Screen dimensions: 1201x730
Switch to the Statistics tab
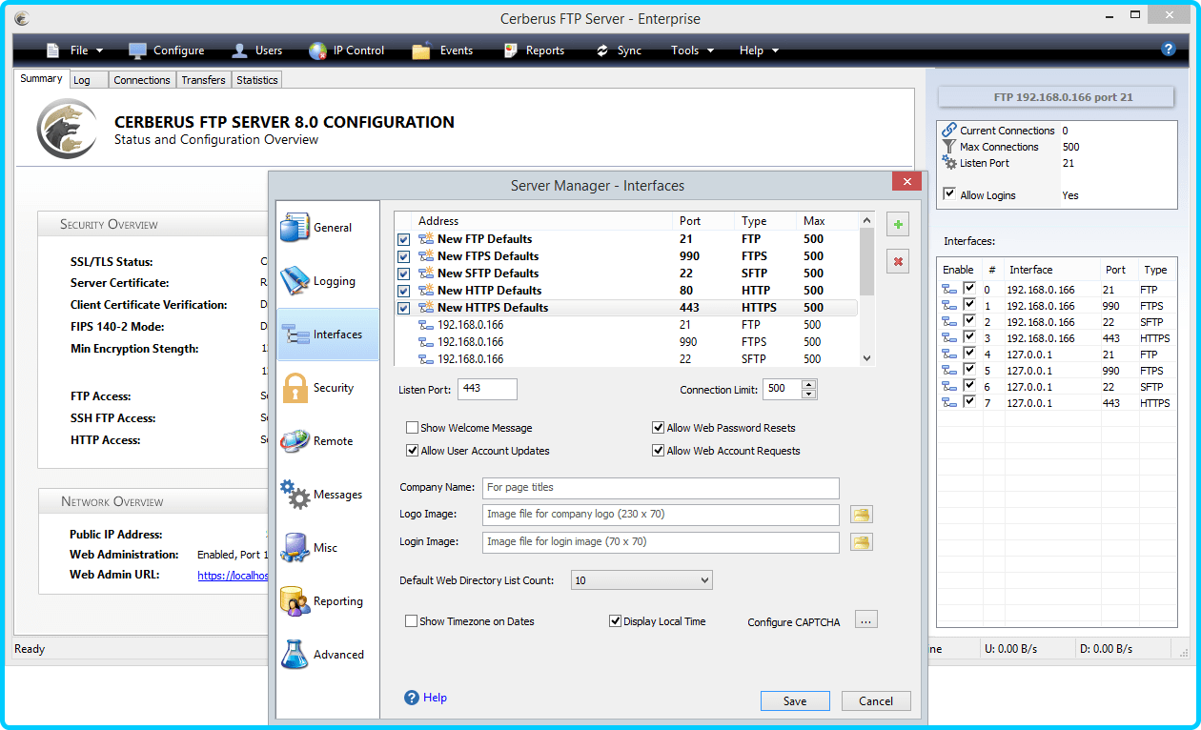coord(257,80)
